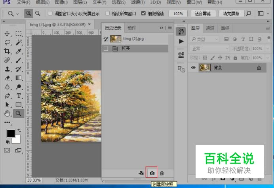Open the layer filter type dropdown
Screen dimensions: 274x188
tap(204, 39)
